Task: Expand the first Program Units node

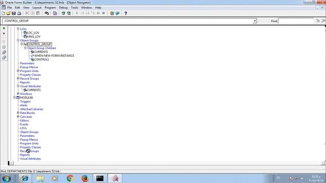Action: click(x=18, y=71)
